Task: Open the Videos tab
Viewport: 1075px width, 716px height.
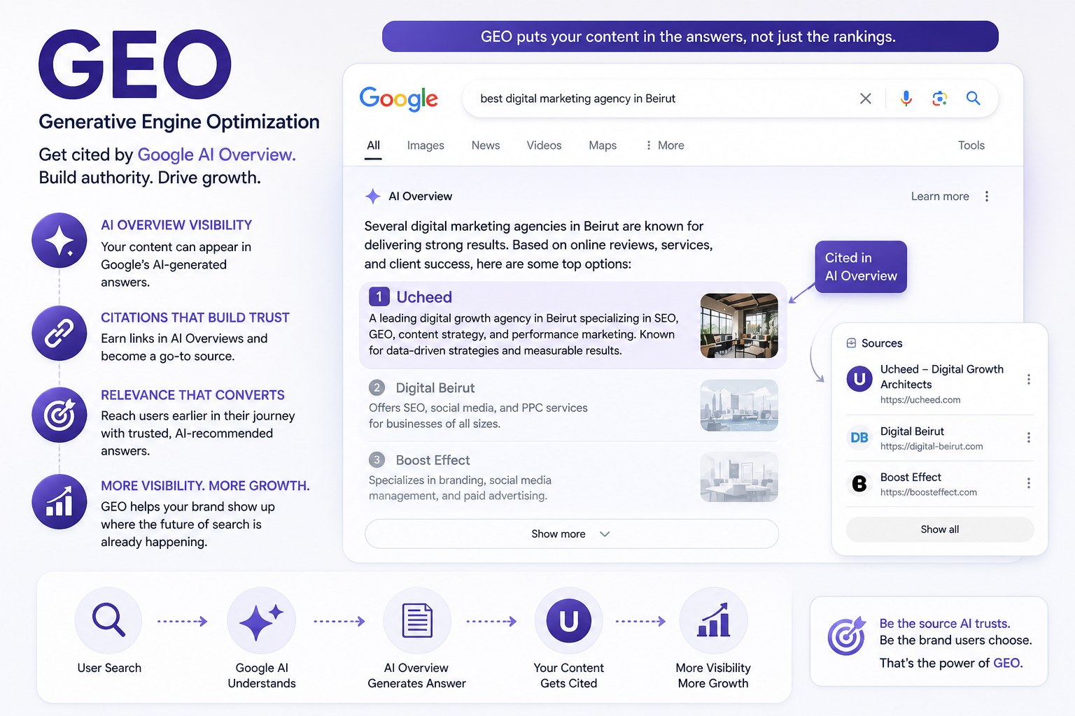Action: tap(544, 145)
